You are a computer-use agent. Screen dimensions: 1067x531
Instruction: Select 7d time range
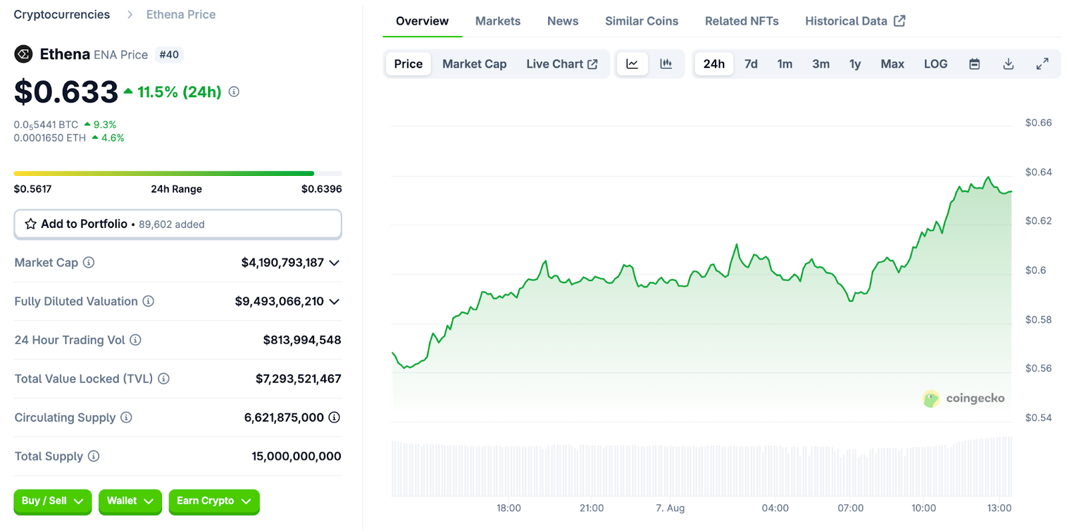click(x=751, y=64)
